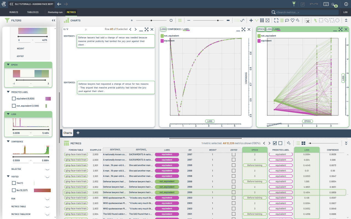Image resolution: width=351 pixels, height=219 pixels.
Task: Tick the Visited 'Yes (1)' checkbox
Action: [14, 183]
